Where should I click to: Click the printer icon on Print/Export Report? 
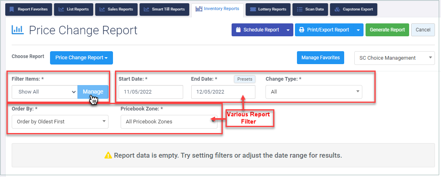(x=301, y=30)
